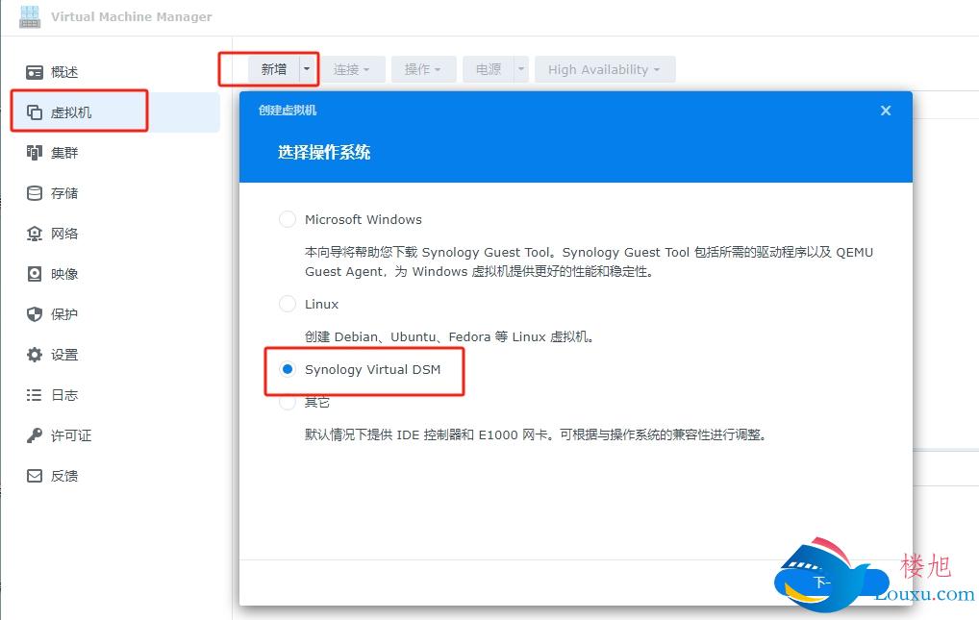Click the Virtual Machine Manager title text
The width and height of the screenshot is (979, 620).
[132, 17]
